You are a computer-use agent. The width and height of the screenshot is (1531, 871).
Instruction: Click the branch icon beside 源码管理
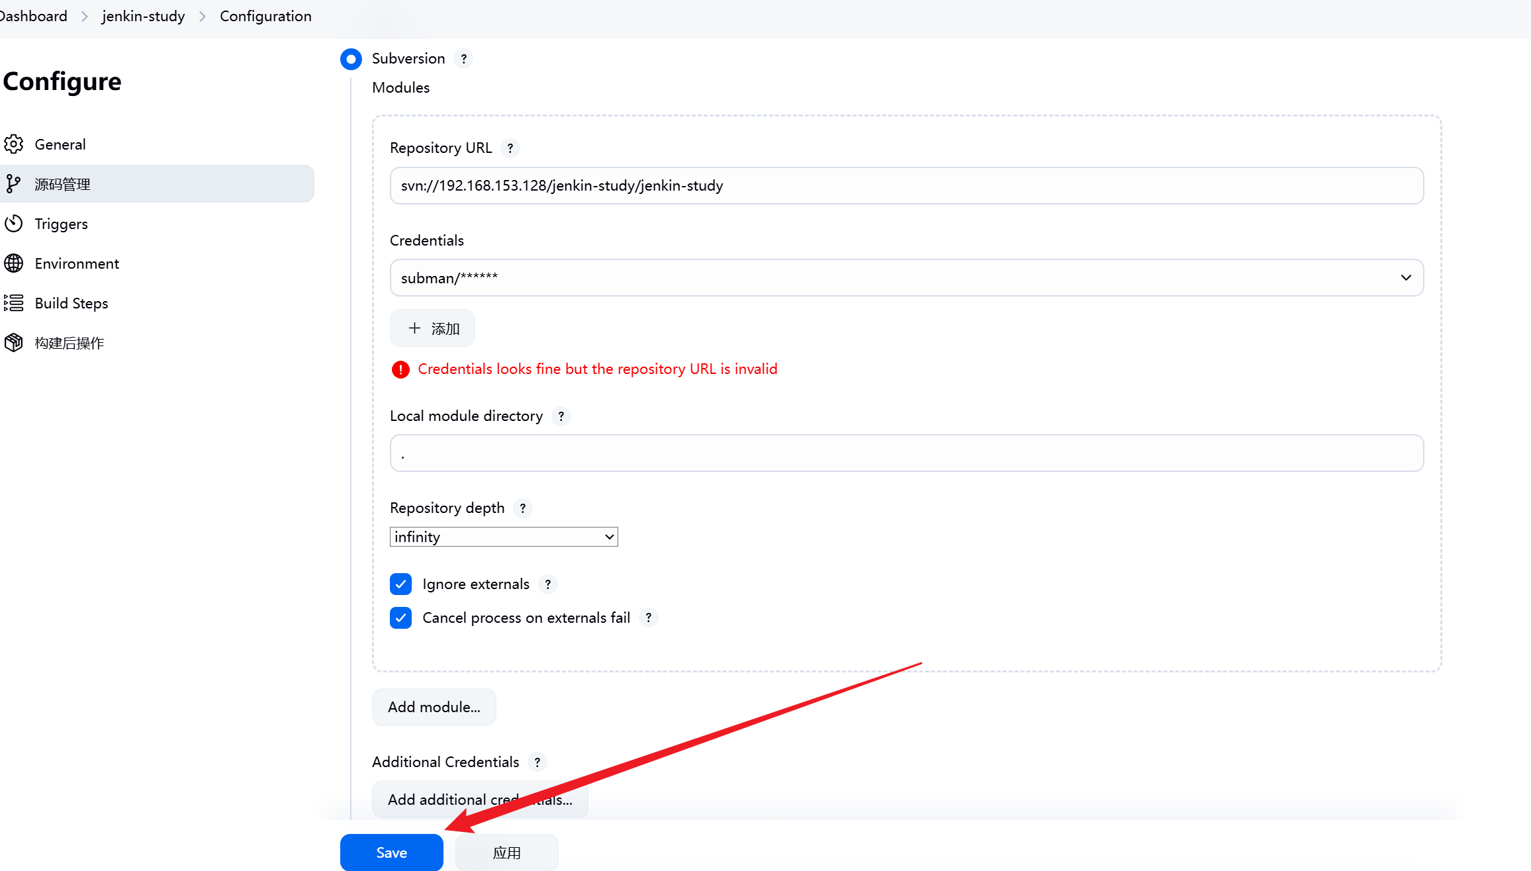14,184
